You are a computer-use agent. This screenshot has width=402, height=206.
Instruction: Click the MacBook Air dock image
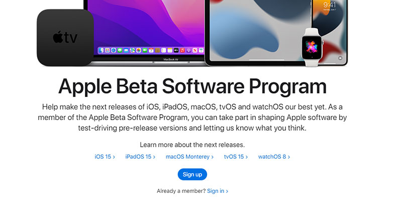point(151,50)
